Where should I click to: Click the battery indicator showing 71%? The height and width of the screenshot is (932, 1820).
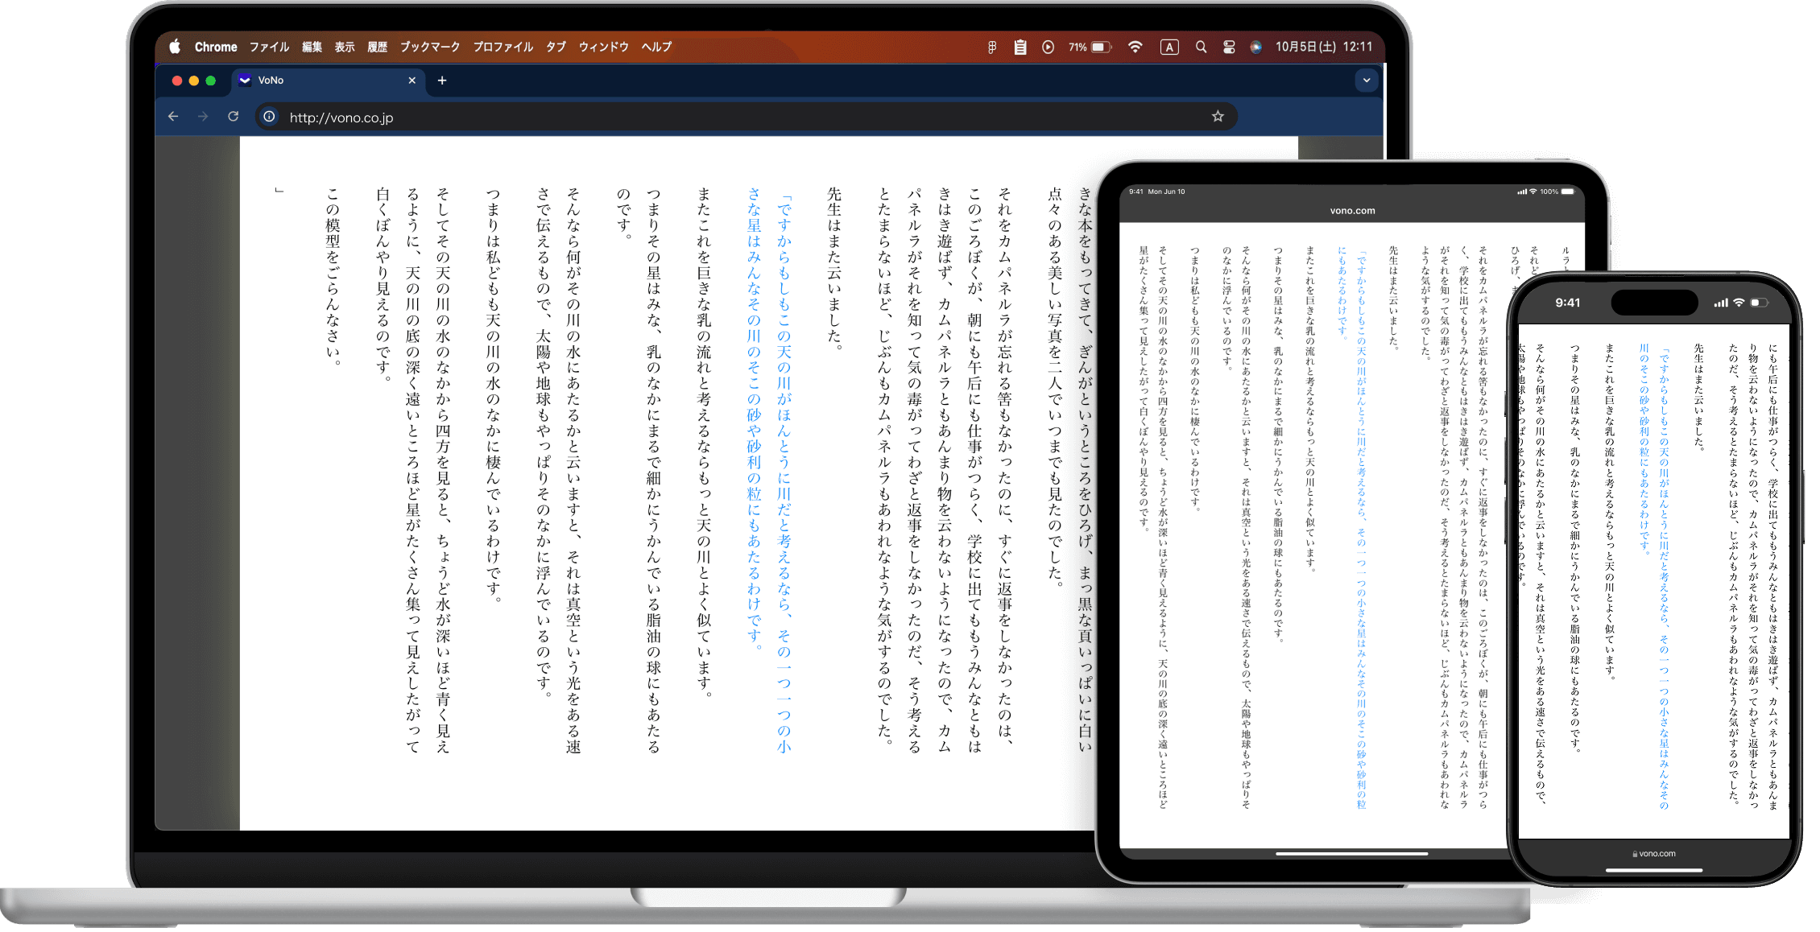1086,47
